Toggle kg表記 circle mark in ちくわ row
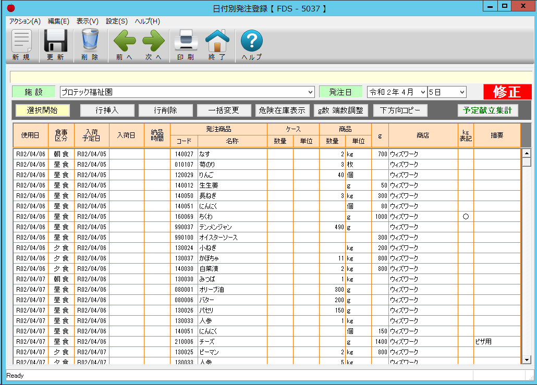The height and width of the screenshot is (385, 537). pos(466,216)
